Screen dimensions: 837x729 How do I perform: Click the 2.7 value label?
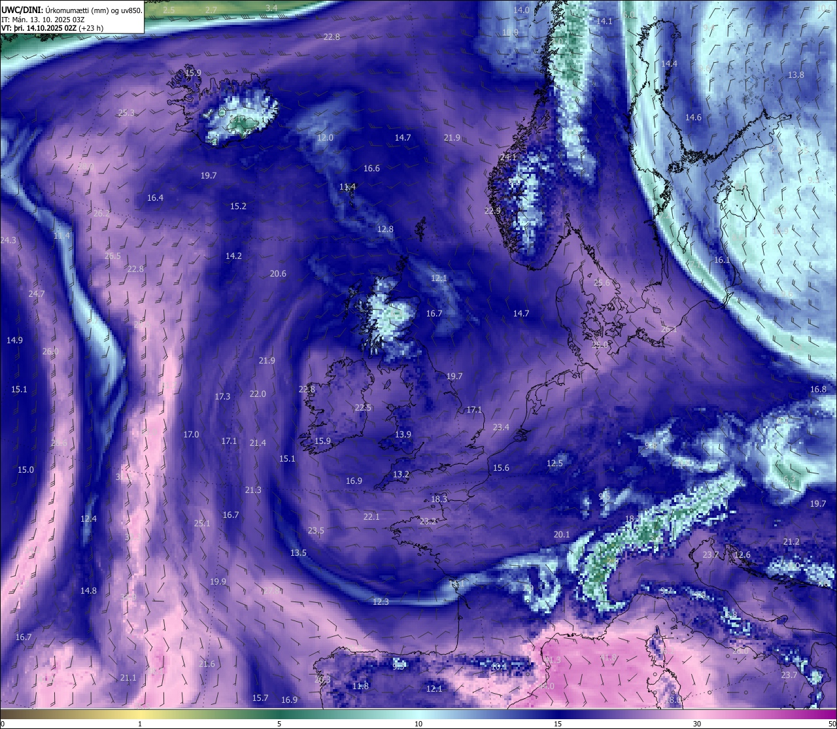tap(211, 10)
